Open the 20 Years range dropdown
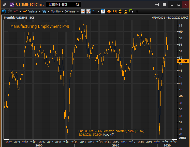190x147 pixels. point(71,11)
